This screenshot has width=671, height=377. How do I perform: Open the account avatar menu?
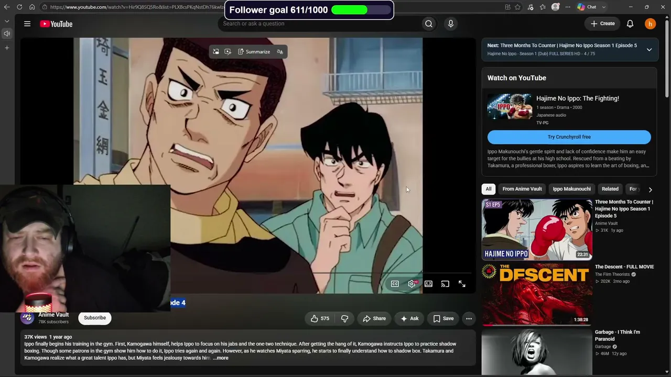[650, 24]
